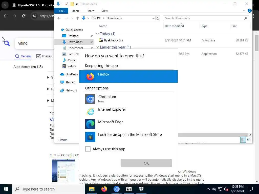Open Firefox from the taskbar

[x=104, y=189]
